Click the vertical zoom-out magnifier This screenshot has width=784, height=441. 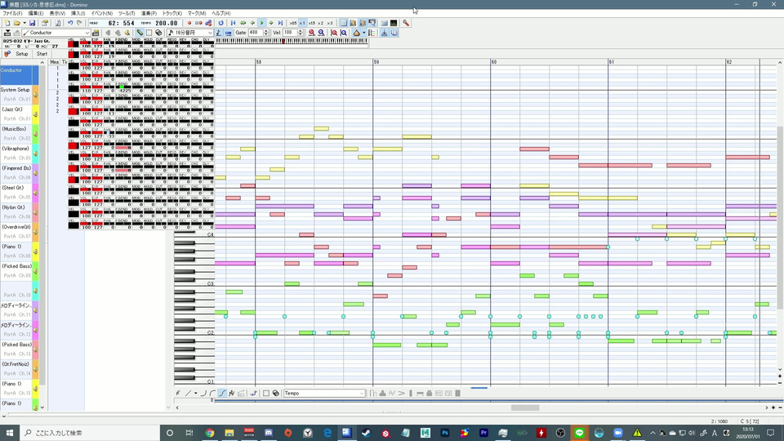point(344,33)
